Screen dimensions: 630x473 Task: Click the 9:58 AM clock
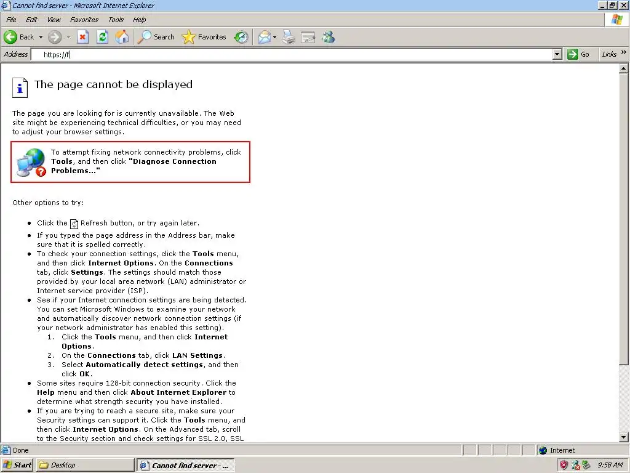(610, 465)
